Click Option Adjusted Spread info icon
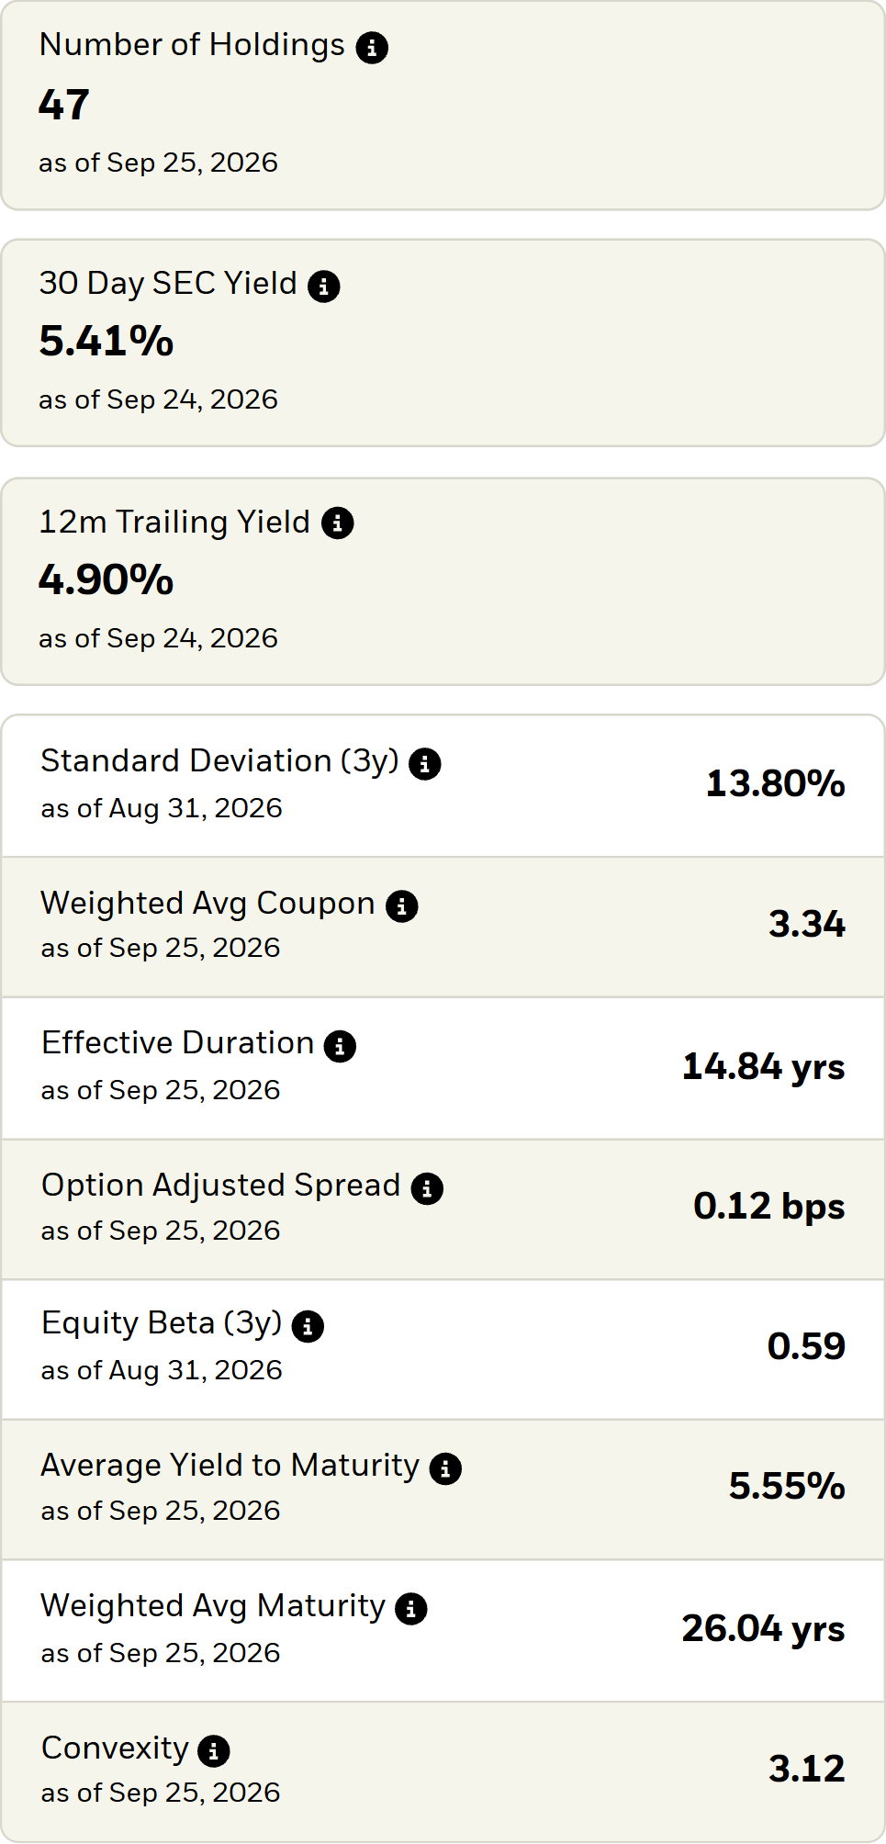 coord(427,1188)
